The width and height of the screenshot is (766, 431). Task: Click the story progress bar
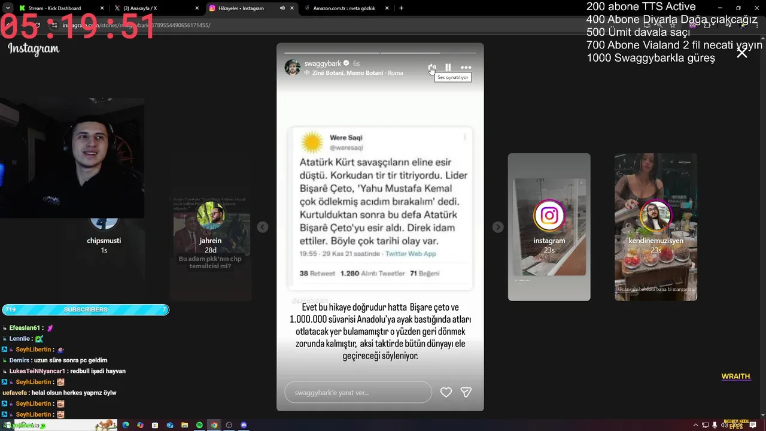click(x=380, y=53)
